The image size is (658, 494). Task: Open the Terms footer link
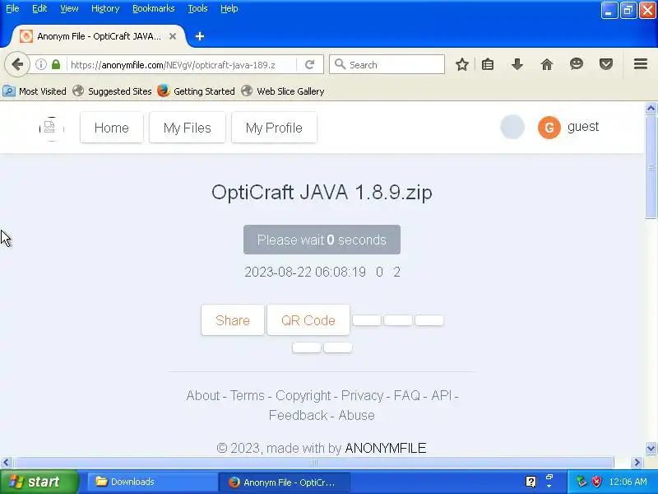[248, 395]
